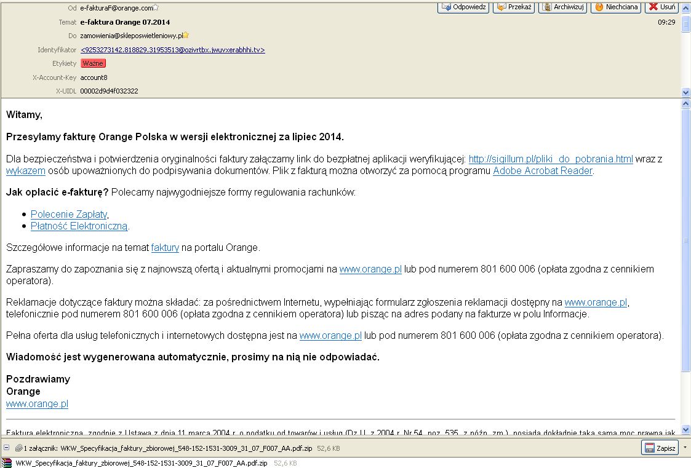Archive the message with Archiwizuj
Image resolution: width=691 pixels, height=468 pixels.
pyautogui.click(x=563, y=7)
